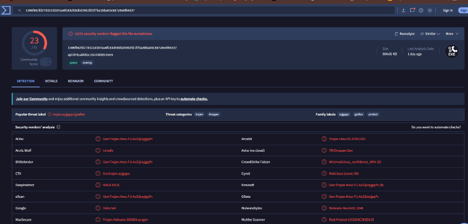Click the file name api.VirtualAlloc.0x214000.mem
Viewport: 468px width, 224px height.
pos(90,55)
